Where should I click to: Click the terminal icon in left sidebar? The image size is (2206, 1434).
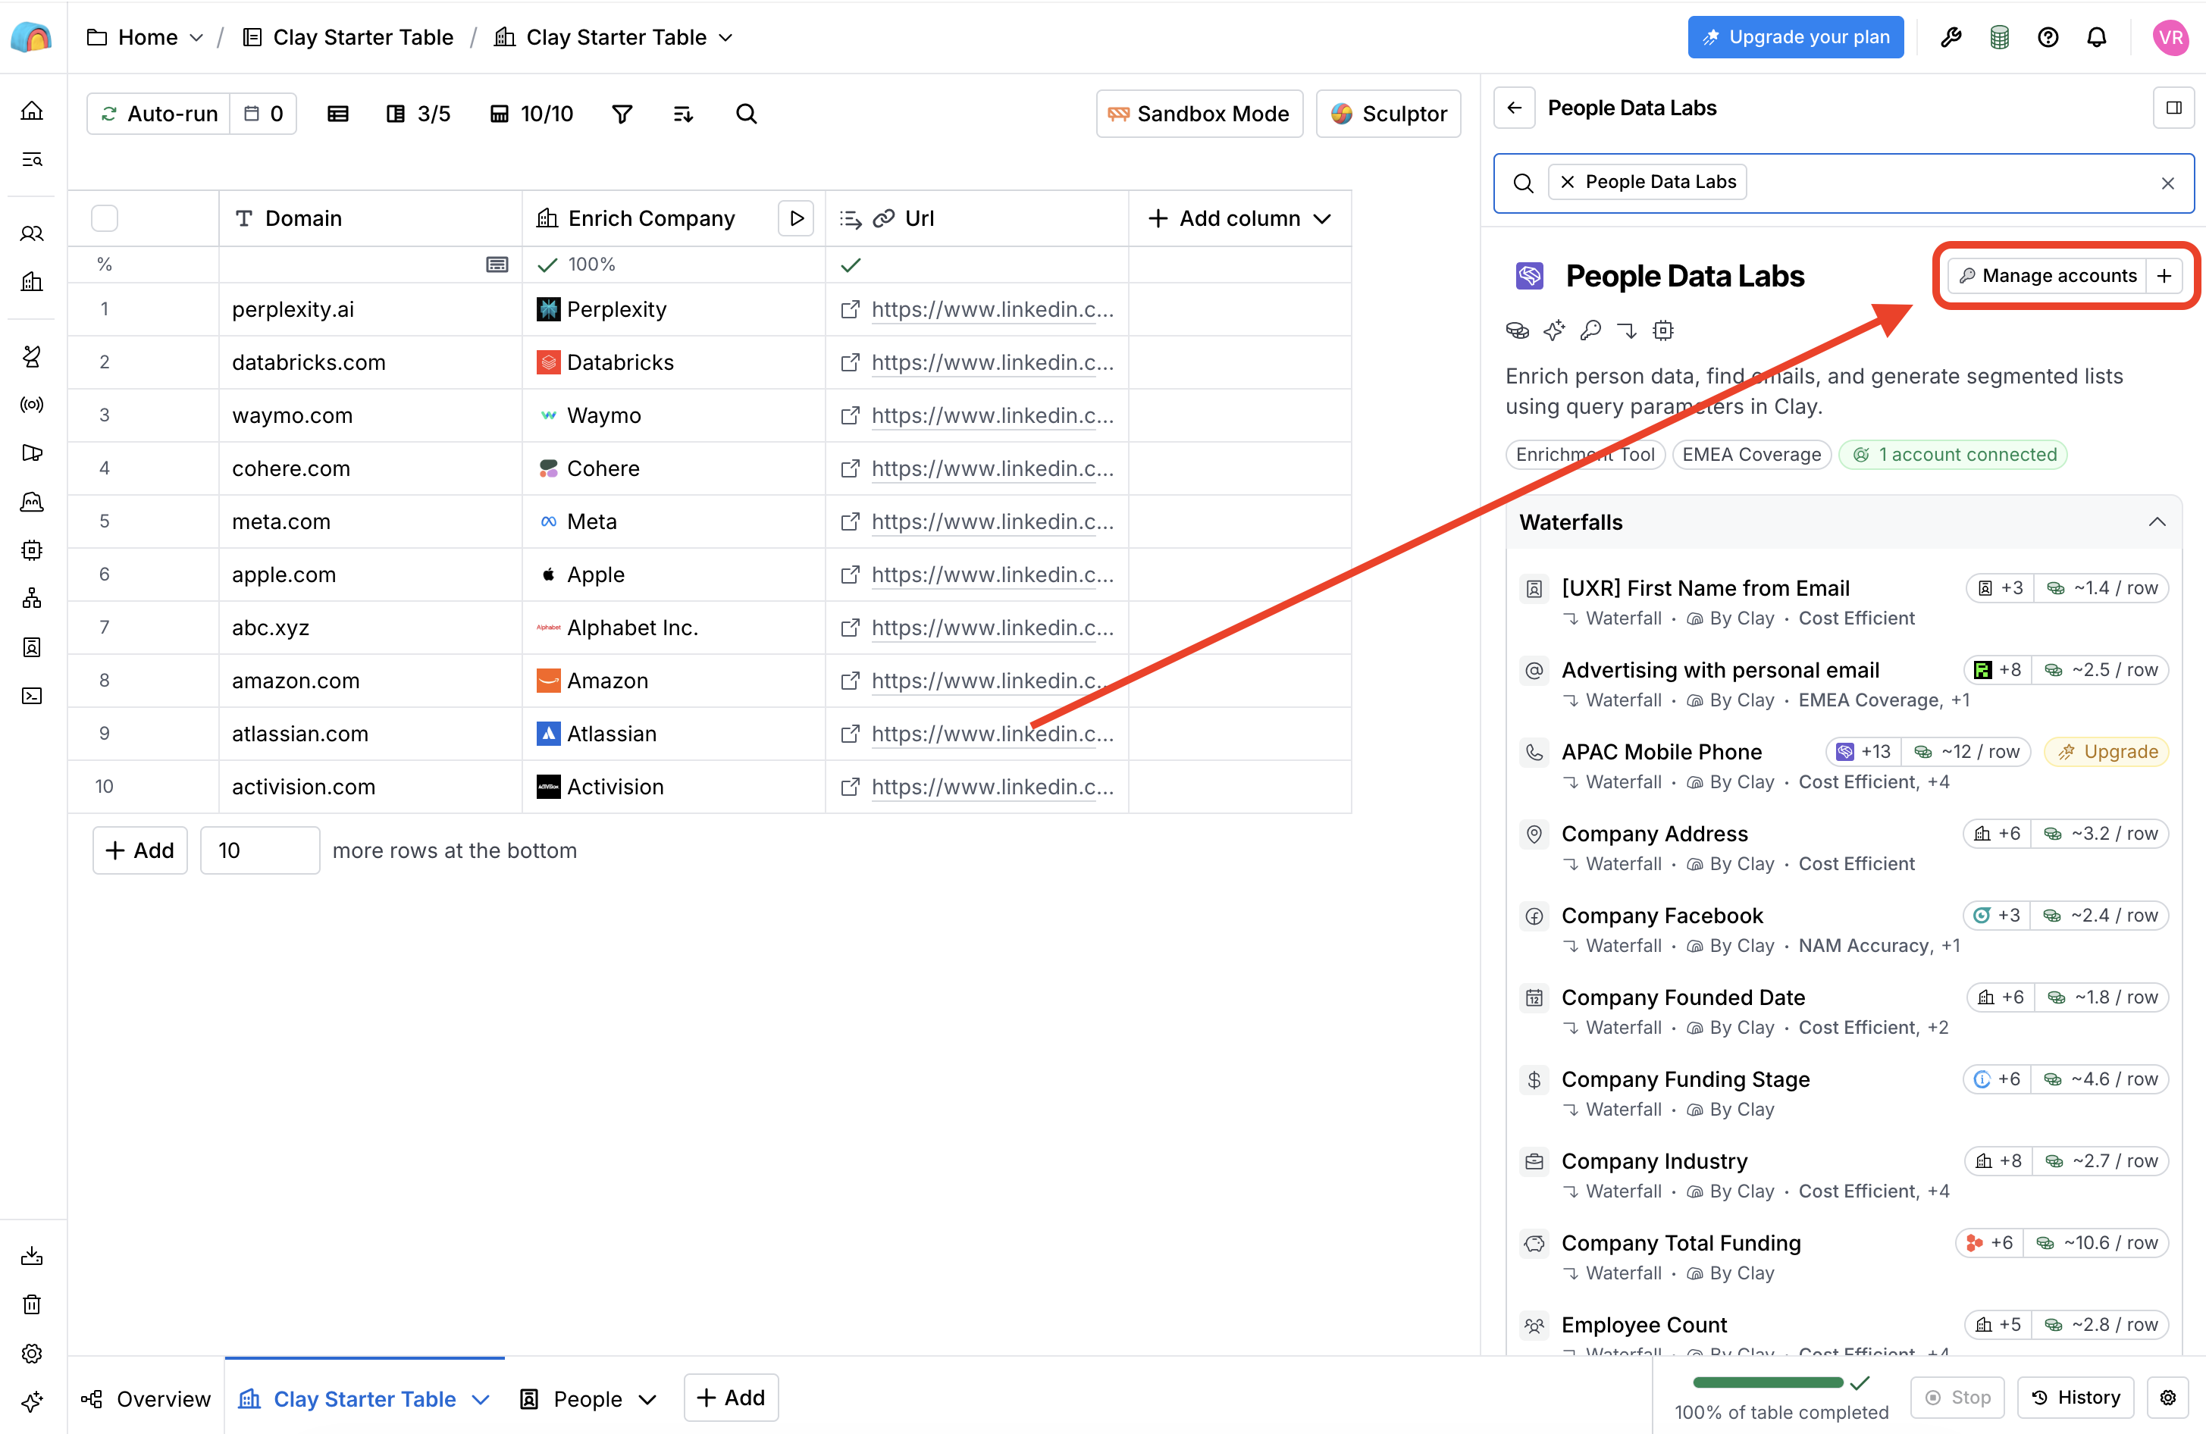[x=33, y=696]
